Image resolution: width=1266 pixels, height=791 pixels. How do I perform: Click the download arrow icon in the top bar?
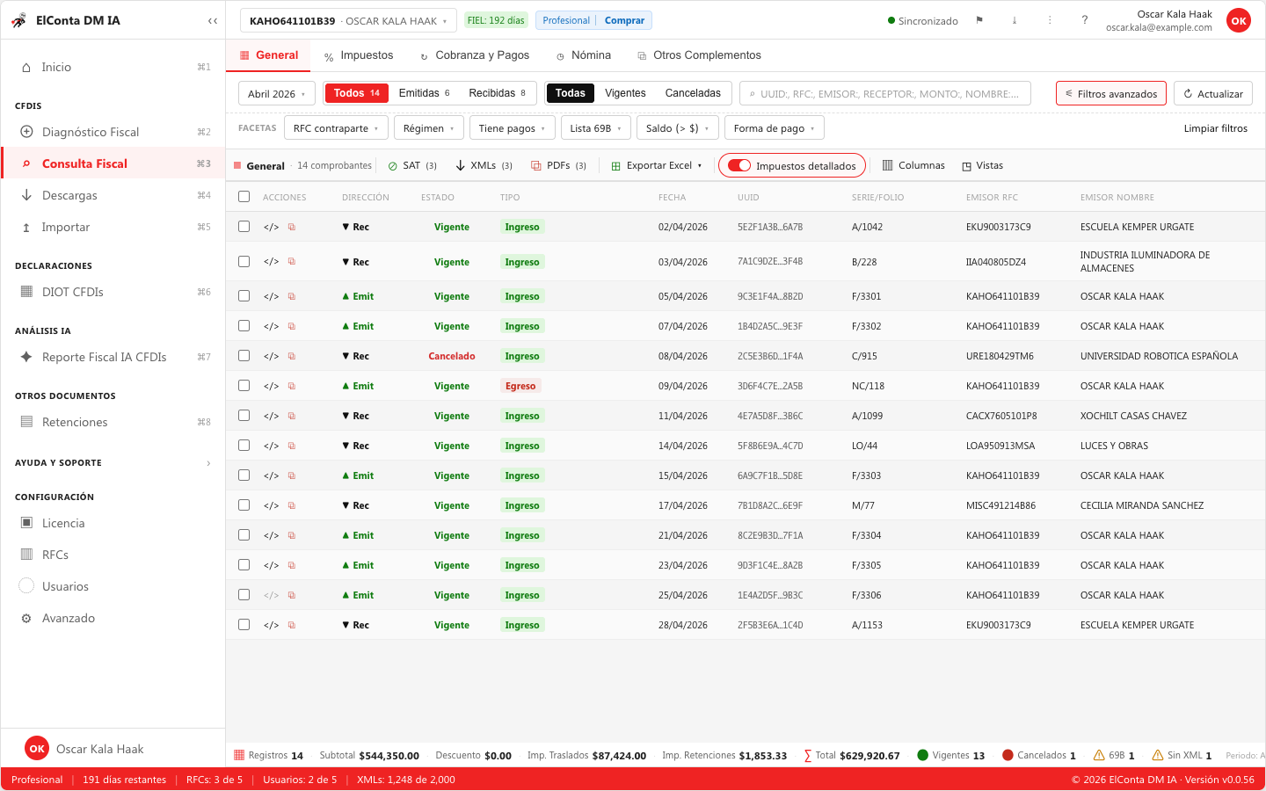coord(1015,20)
